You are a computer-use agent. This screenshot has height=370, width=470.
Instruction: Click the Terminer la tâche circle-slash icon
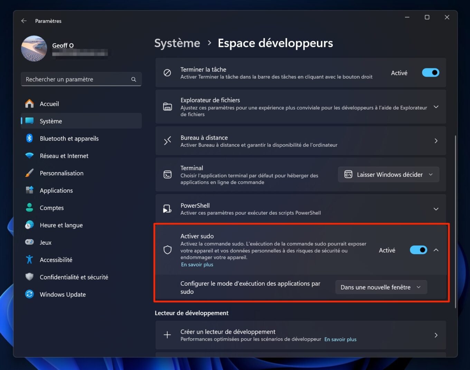coord(167,73)
